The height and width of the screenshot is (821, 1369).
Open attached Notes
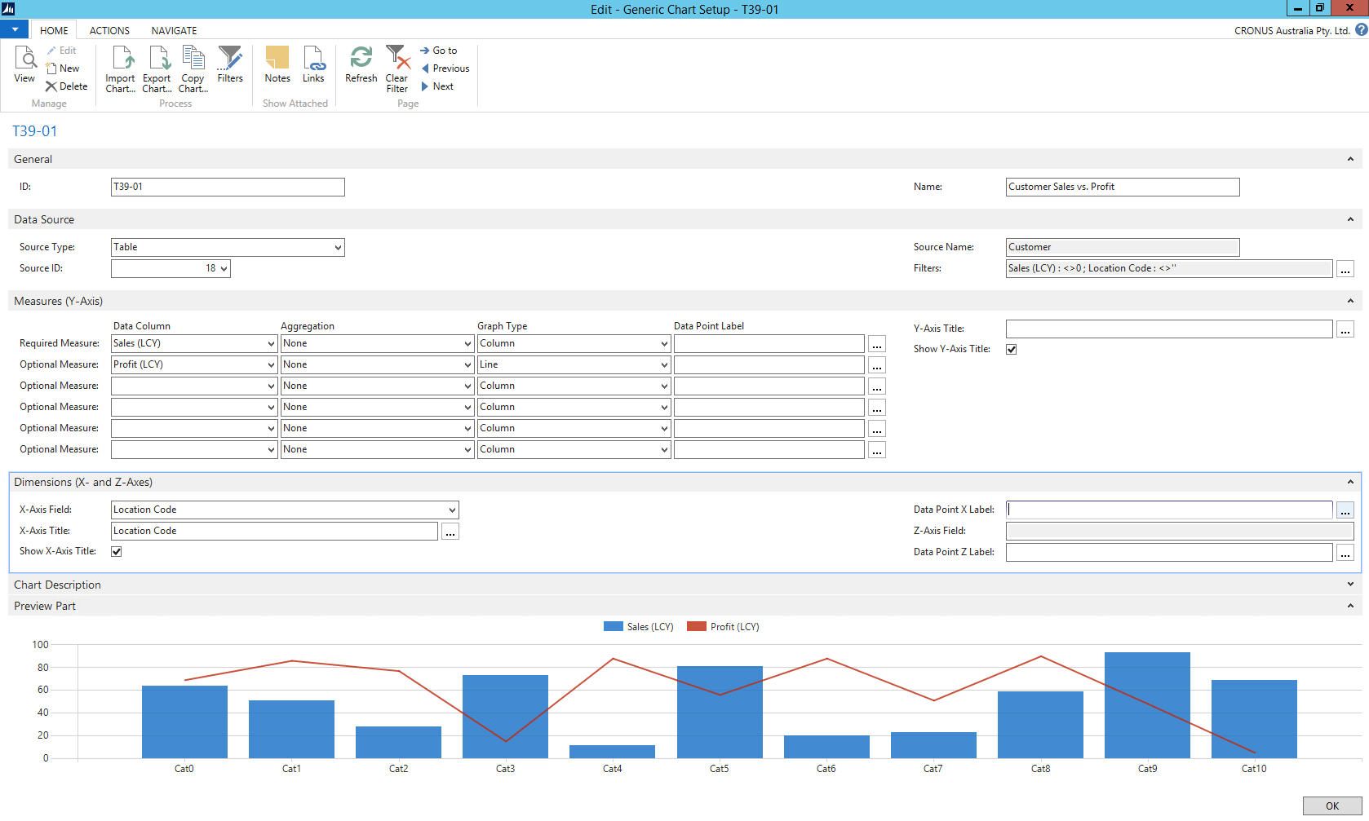[x=277, y=64]
